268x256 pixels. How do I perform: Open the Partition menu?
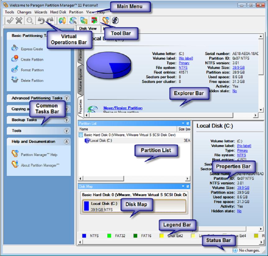tap(76, 12)
